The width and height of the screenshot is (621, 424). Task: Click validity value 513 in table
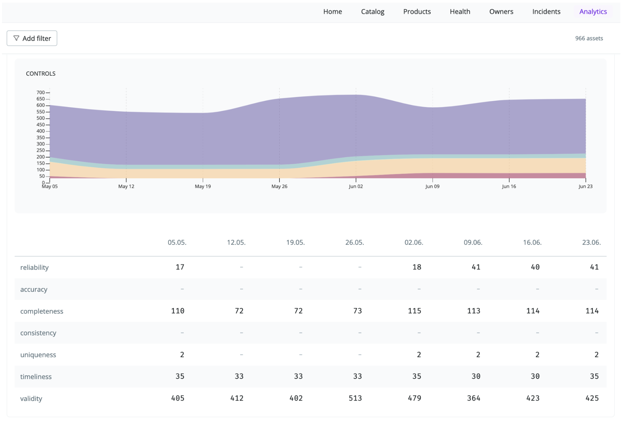(x=355, y=398)
